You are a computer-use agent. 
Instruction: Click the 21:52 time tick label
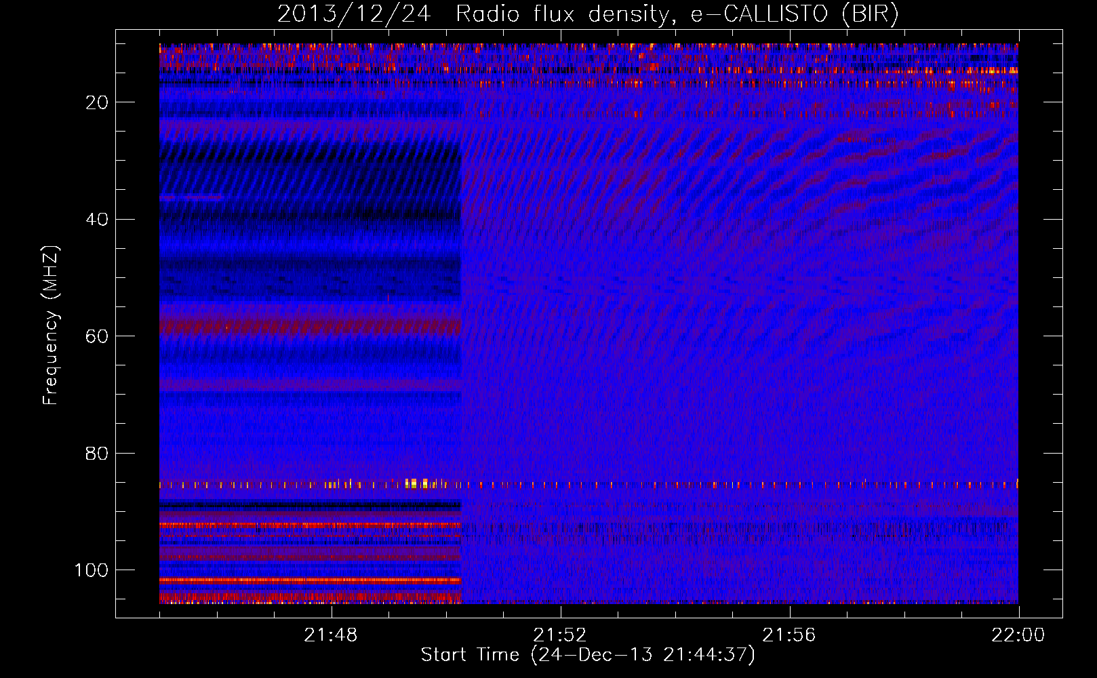click(x=560, y=635)
